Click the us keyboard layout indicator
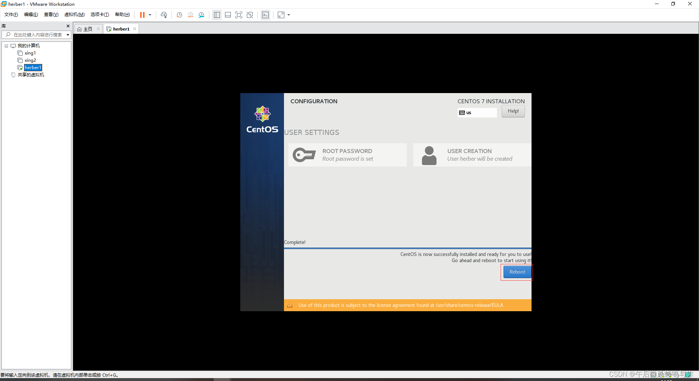 coord(477,113)
